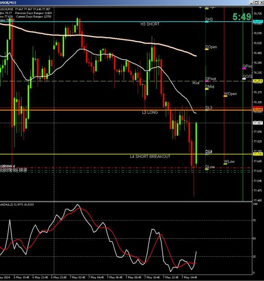
Task: Click the Stoch indicator window label
Action: pyautogui.click(x=17, y=205)
